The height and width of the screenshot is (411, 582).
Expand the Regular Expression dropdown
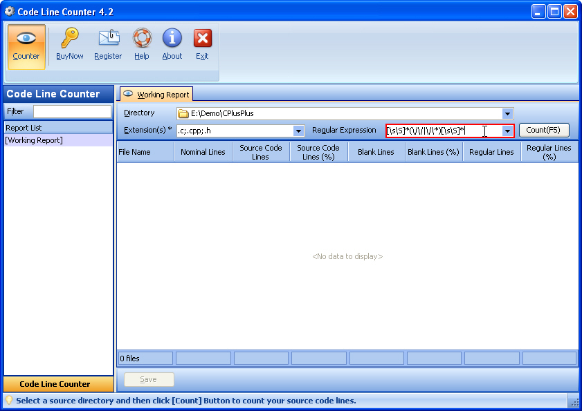pyautogui.click(x=507, y=131)
